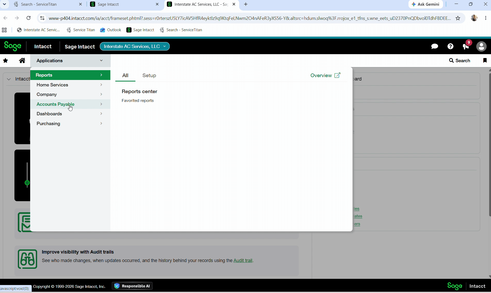
Task: Close the Sage Intacct browser tab
Action: (157, 4)
